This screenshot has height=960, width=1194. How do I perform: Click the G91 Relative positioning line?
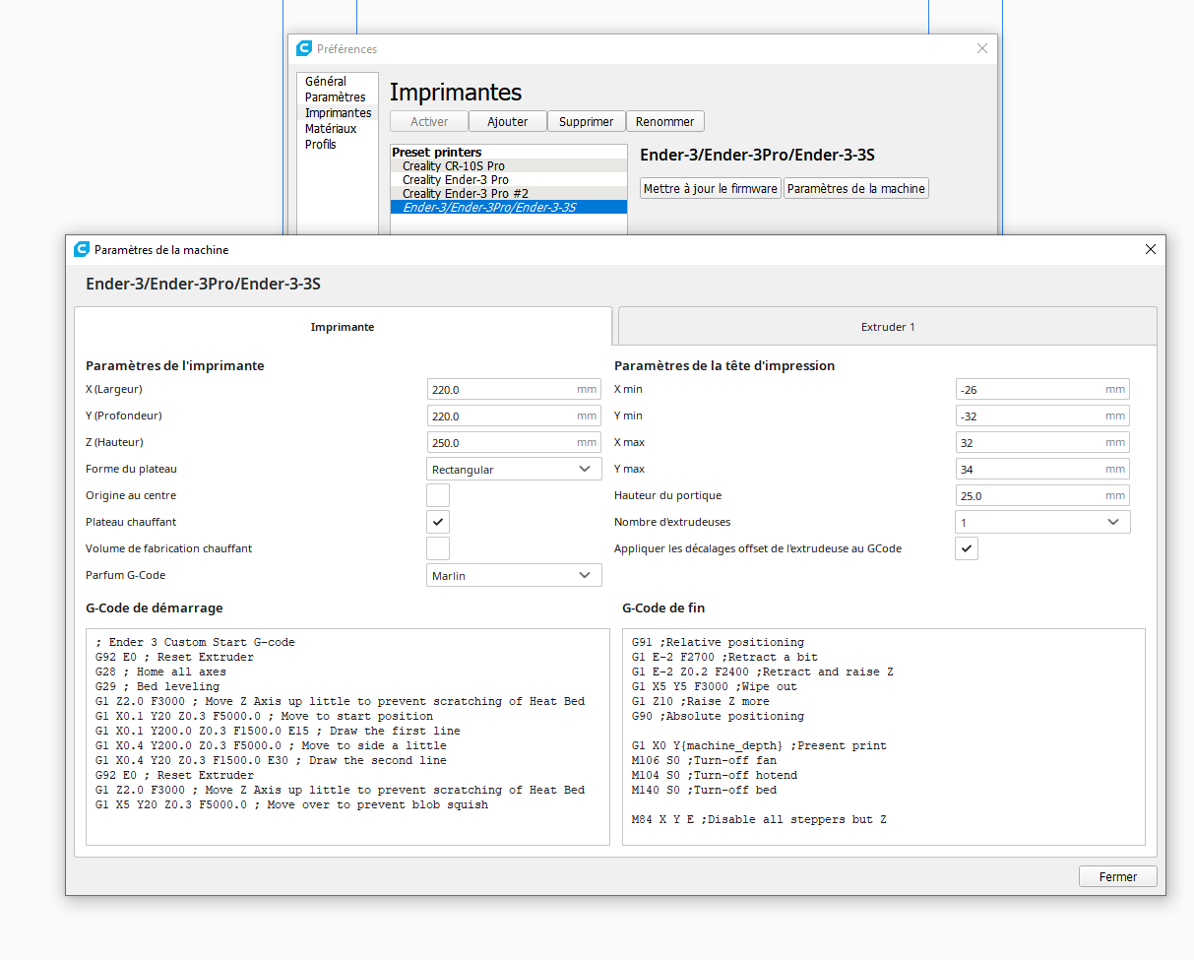click(718, 642)
